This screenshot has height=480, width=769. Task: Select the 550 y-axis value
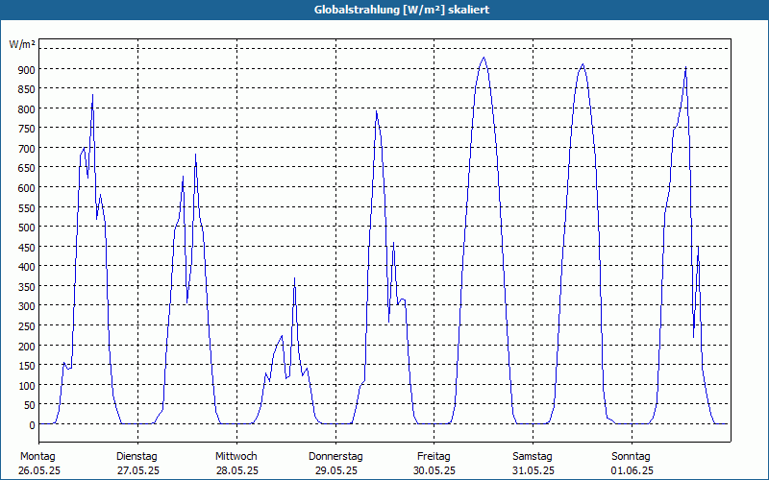click(x=27, y=207)
